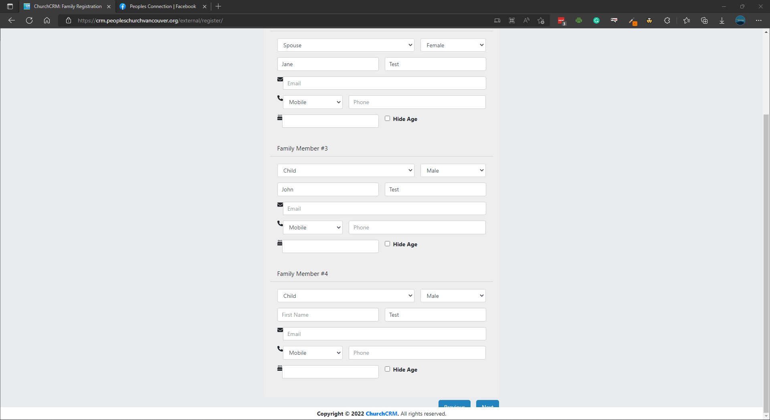Viewport: 770px width, 420px height.
Task: Change Family Member #3 gender from Male
Action: (453, 170)
